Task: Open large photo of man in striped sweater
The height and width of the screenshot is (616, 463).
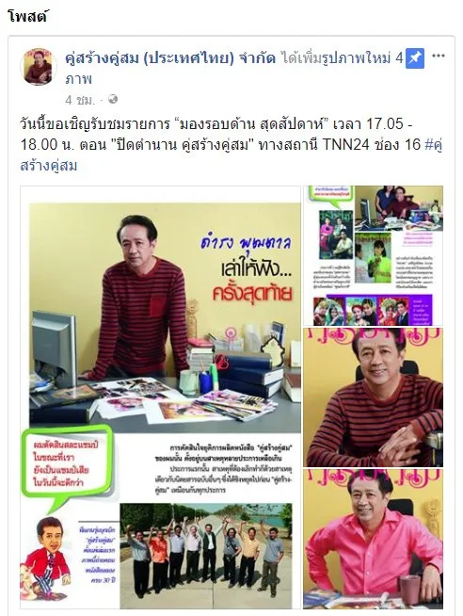Action: [161, 397]
